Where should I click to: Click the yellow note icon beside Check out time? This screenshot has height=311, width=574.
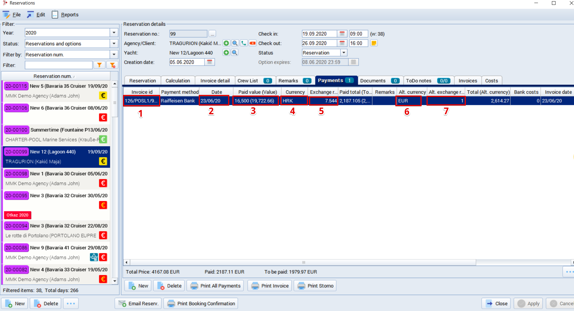374,43
